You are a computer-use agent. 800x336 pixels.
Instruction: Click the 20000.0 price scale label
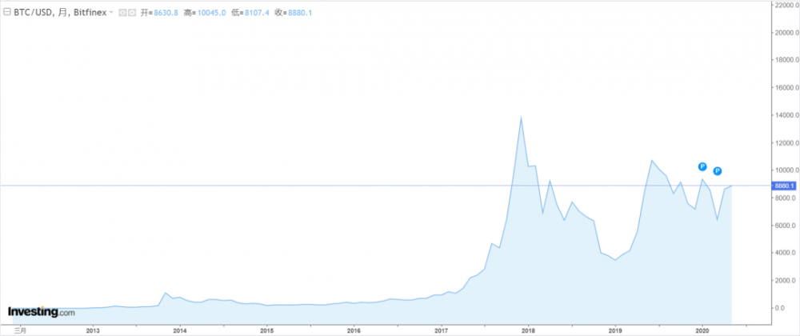[x=782, y=33]
